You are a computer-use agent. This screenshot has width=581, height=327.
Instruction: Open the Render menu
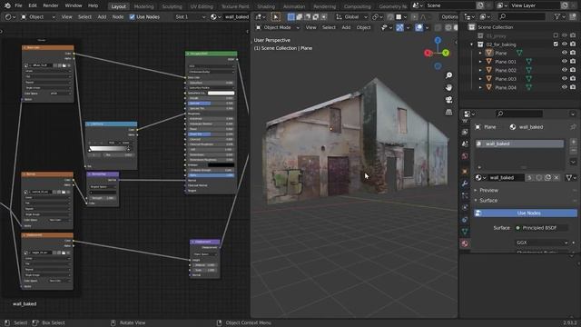(x=51, y=5)
